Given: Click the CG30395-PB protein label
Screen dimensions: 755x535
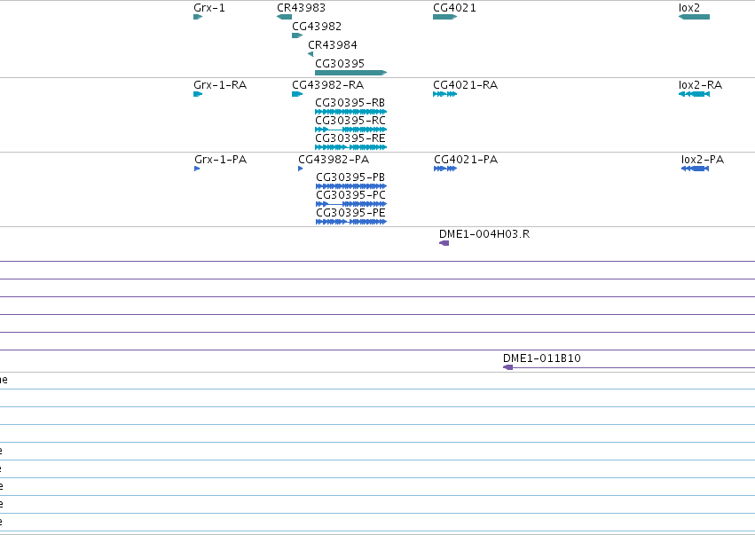Looking at the screenshot, I should pyautogui.click(x=350, y=177).
